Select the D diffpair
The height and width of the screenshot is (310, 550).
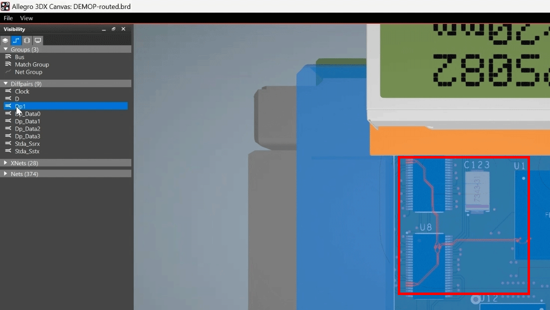[x=17, y=99]
